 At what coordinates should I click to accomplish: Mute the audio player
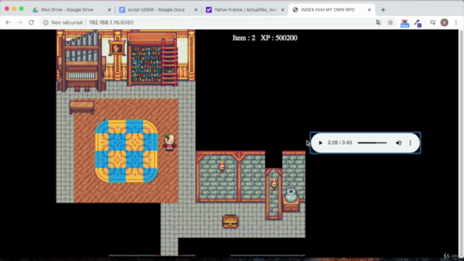click(x=399, y=143)
